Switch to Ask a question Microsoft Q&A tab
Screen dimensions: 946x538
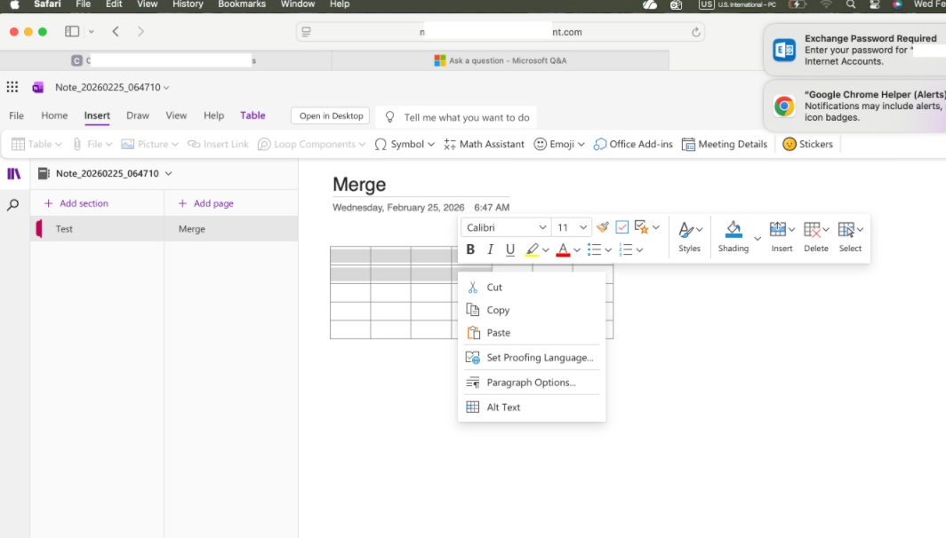pos(501,60)
